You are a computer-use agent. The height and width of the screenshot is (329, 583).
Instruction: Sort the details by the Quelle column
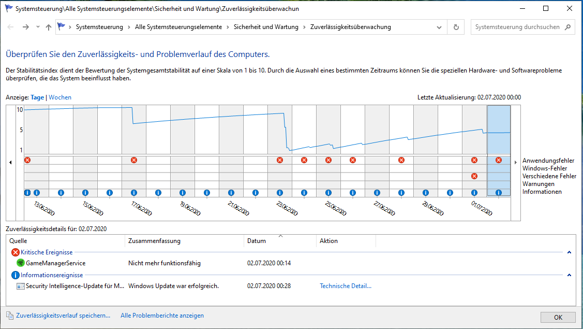[x=65, y=241]
